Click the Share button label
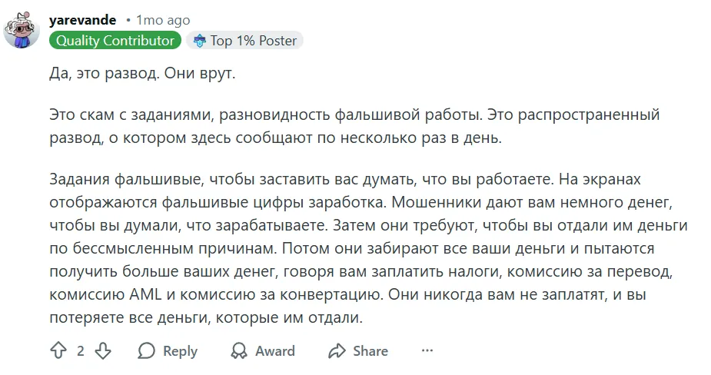Image resolution: width=711 pixels, height=375 pixels. (370, 351)
